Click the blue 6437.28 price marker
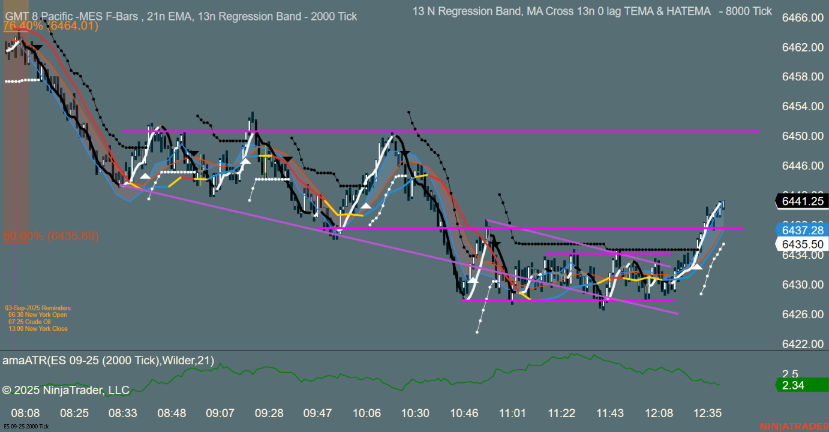 (x=803, y=230)
